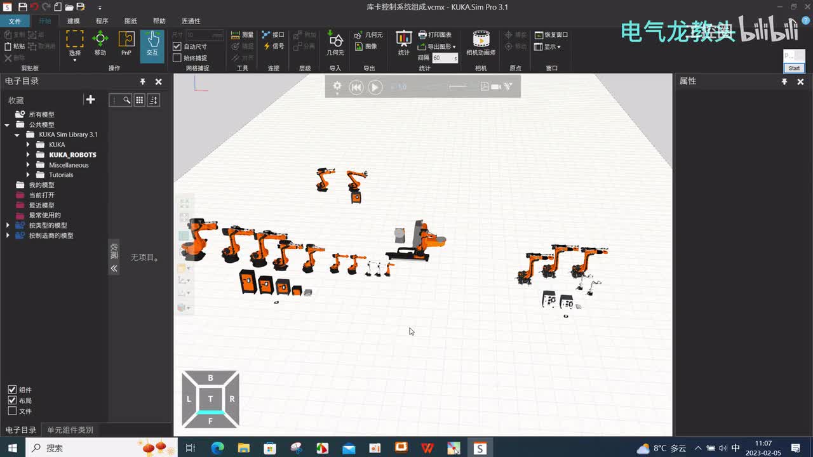Switch to the 程序 ribbon tab

pyautogui.click(x=102, y=21)
